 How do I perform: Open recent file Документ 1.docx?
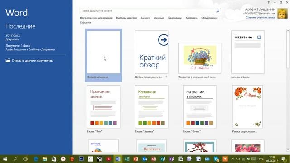(x=18, y=45)
